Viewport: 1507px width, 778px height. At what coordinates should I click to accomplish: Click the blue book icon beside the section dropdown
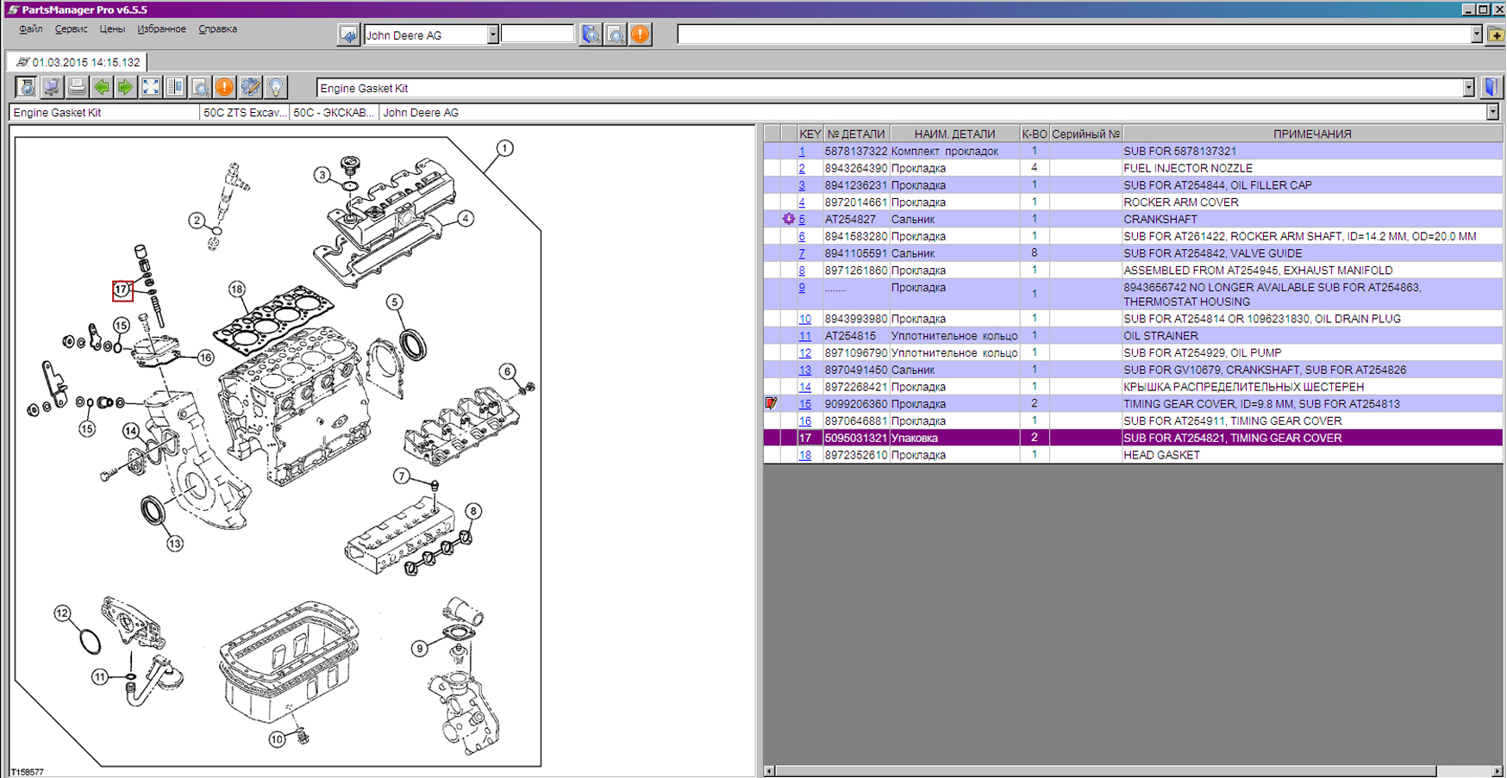[x=1491, y=87]
